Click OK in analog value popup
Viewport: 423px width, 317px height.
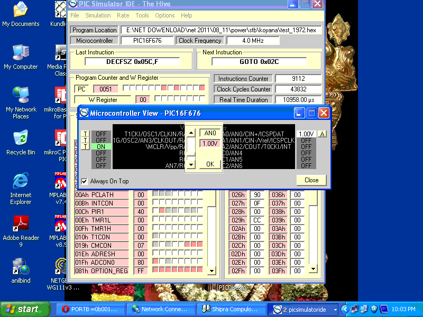(210, 164)
